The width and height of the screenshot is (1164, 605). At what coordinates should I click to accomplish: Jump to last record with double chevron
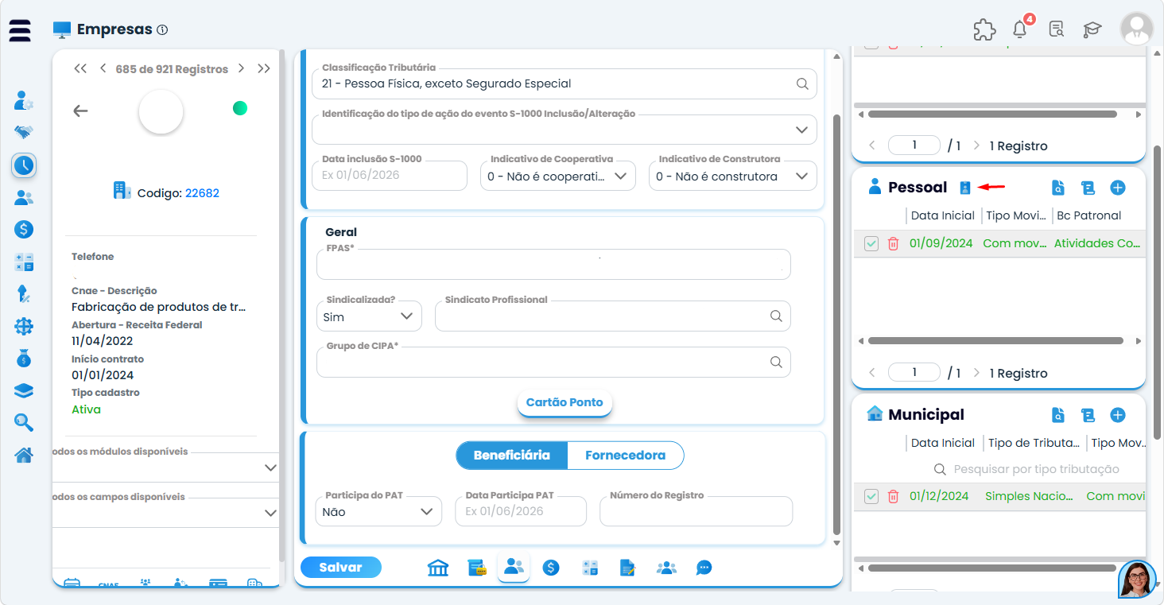264,69
